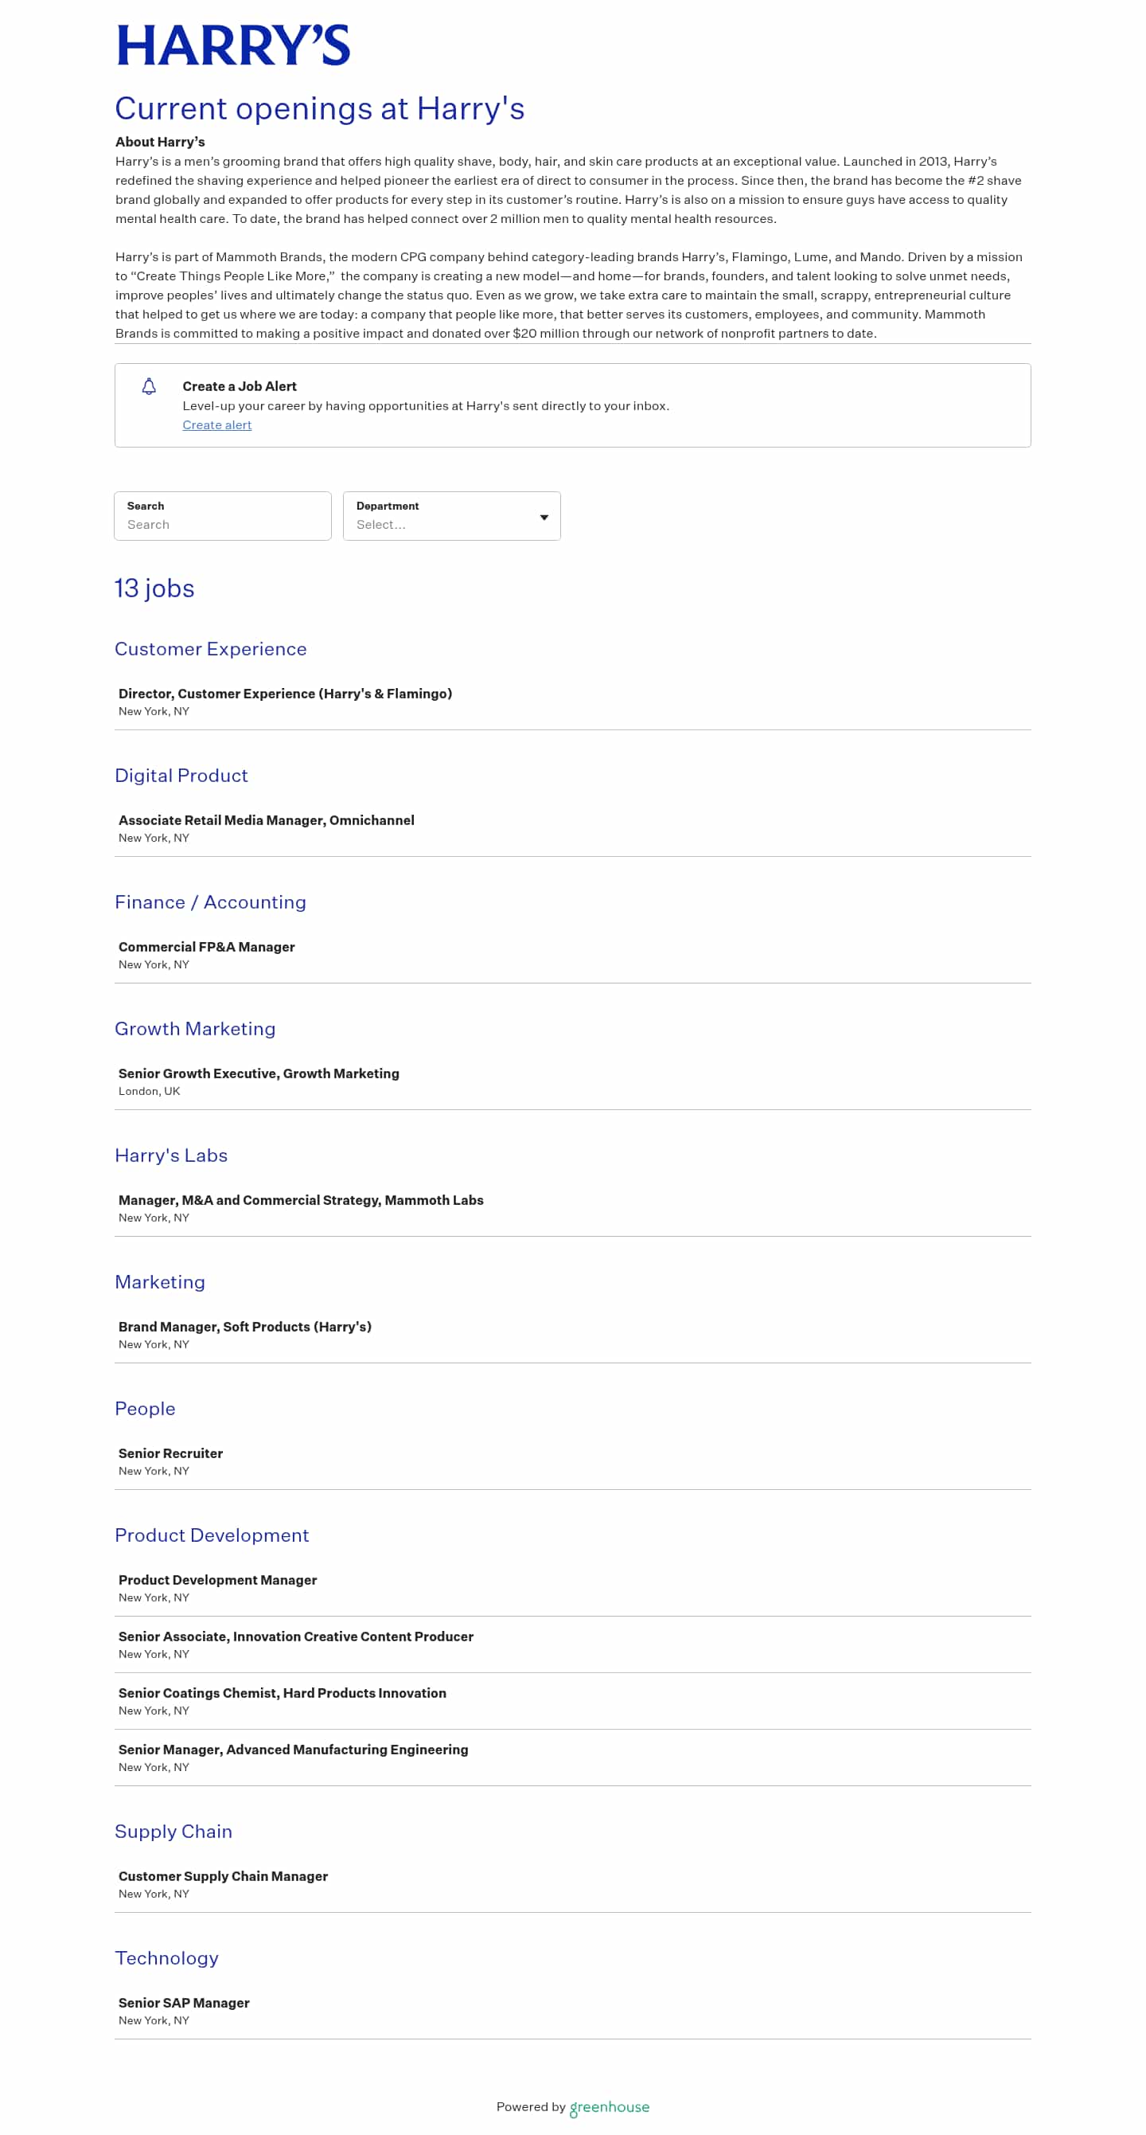Screen dimensions: 1146x2135
Task: Click the Greenhouse logo in footer
Action: (x=610, y=2107)
